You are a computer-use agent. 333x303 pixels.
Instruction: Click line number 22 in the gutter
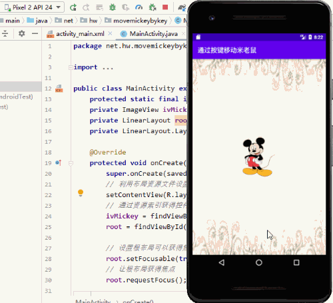tap(48, 195)
